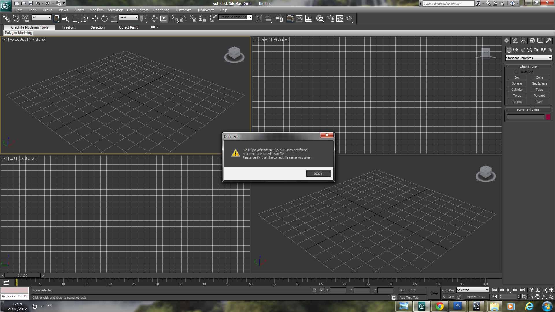Toggle the Auto Key button

pos(448,290)
